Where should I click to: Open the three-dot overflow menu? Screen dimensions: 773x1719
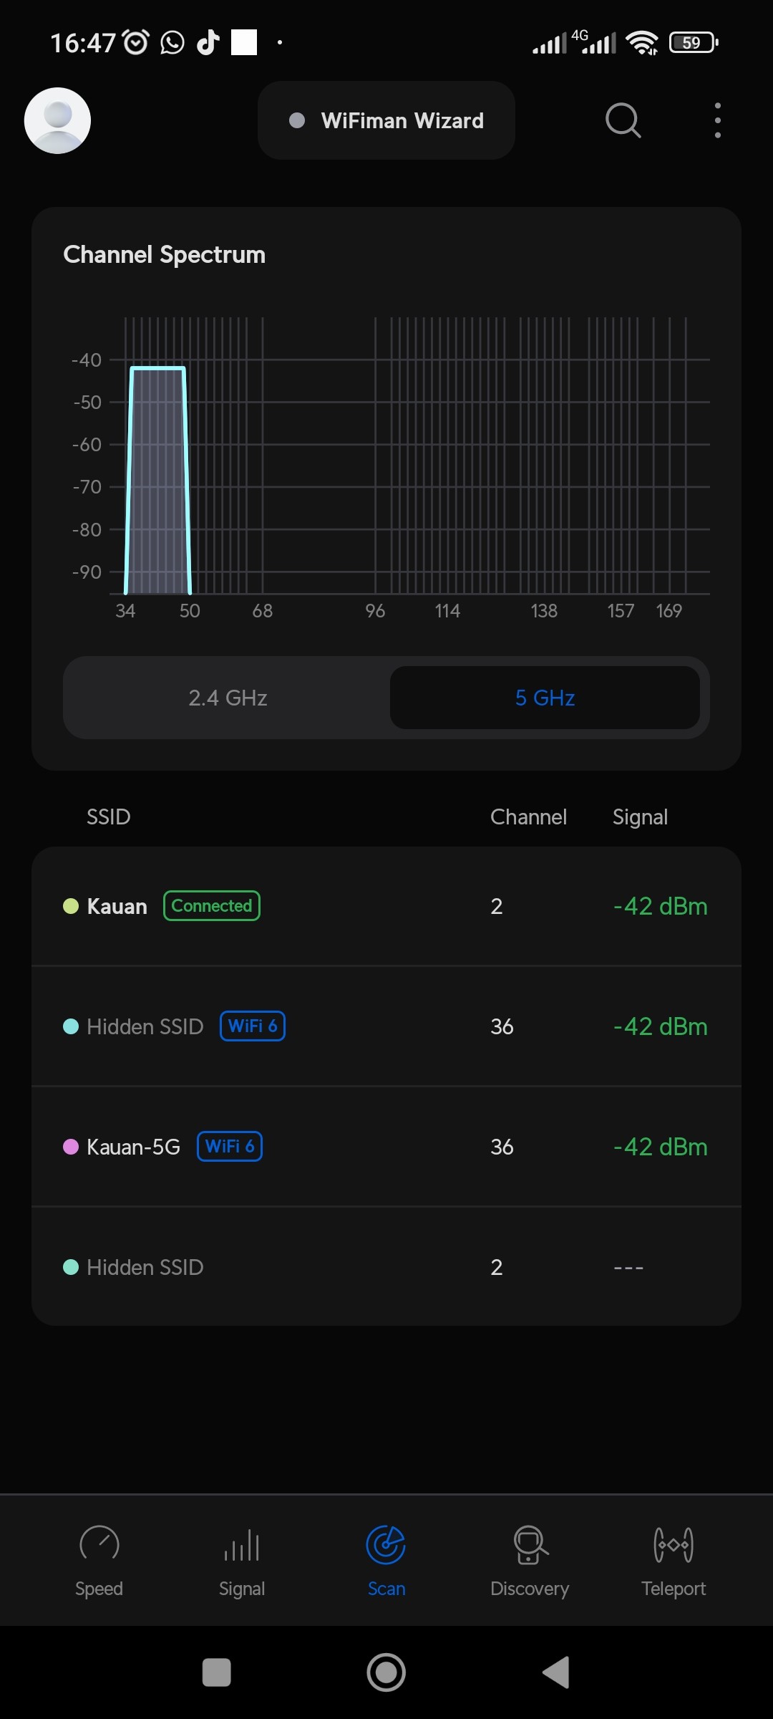[717, 120]
